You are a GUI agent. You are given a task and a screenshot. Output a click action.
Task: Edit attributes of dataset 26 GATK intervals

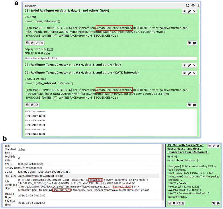click(x=189, y=73)
